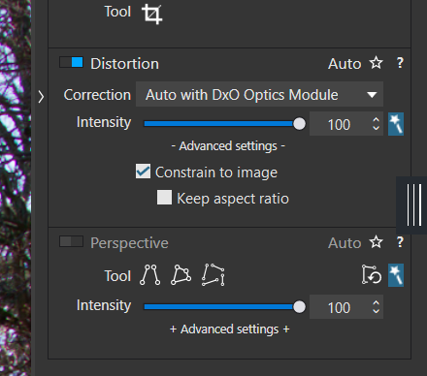Viewport: 427px width, 376px height.
Task: Toggle the Distortion correction switch
Action: coord(71,62)
